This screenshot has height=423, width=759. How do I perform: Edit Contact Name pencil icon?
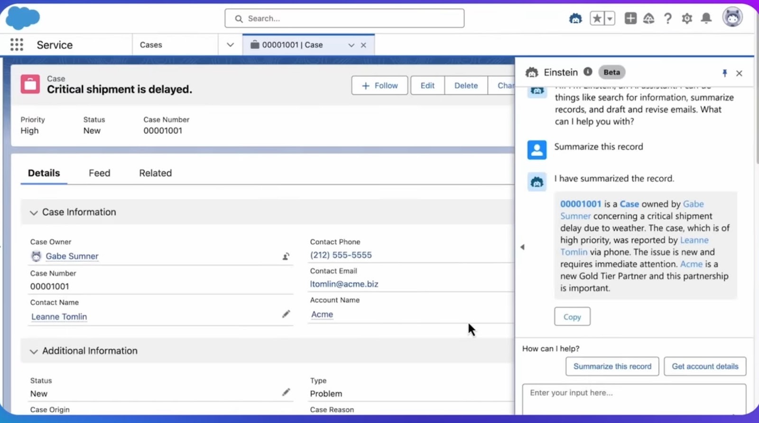(286, 314)
